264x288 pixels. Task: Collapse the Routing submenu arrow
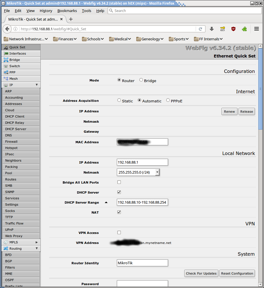point(37,248)
